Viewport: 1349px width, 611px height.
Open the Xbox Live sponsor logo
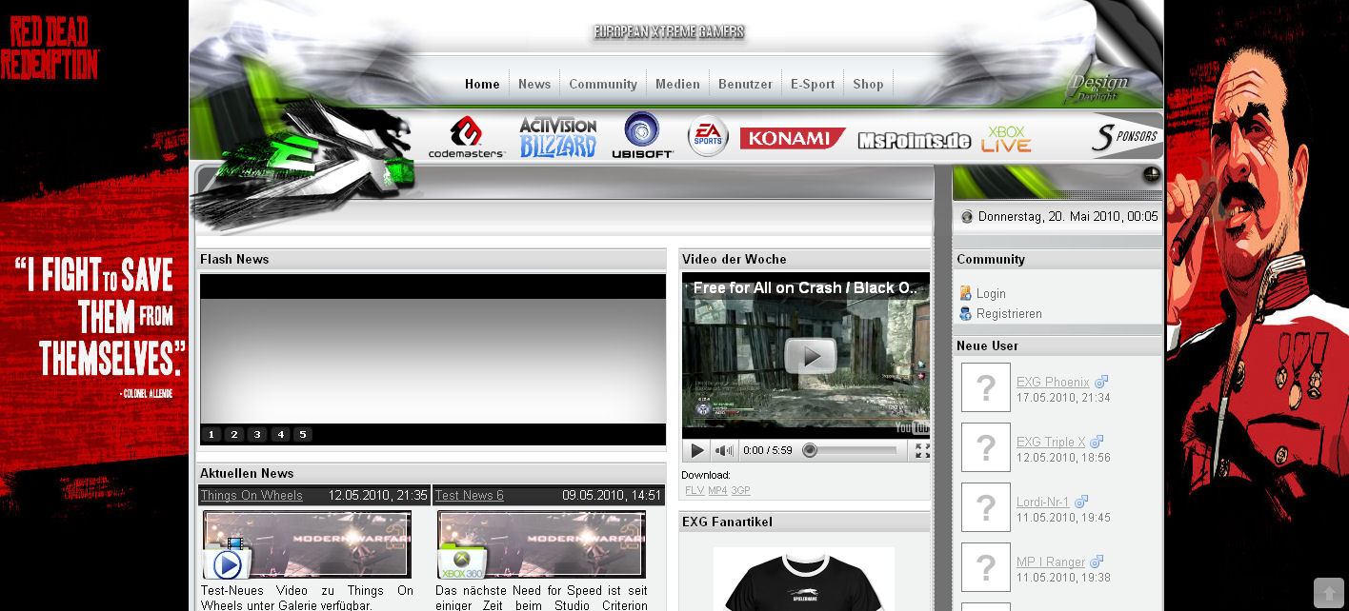[1007, 139]
